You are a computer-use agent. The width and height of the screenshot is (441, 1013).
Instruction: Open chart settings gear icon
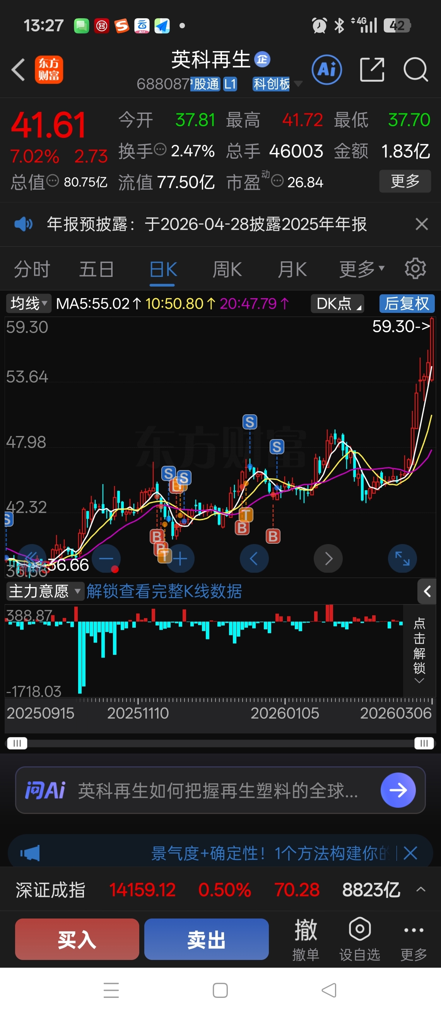(415, 269)
